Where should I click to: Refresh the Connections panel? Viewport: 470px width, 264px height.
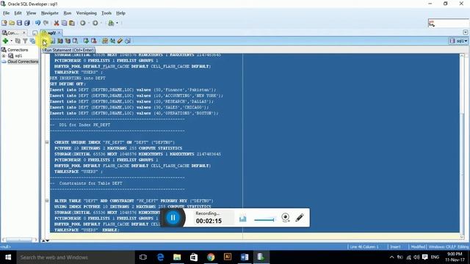tap(18, 41)
